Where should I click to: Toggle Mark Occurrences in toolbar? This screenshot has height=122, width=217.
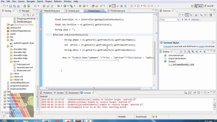pyautogui.click(x=114, y=6)
